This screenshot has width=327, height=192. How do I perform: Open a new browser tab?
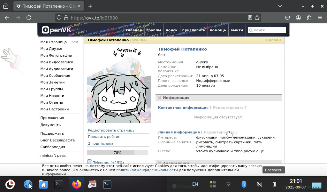[90, 6]
